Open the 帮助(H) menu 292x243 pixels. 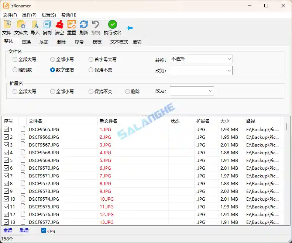pyautogui.click(x=69, y=15)
